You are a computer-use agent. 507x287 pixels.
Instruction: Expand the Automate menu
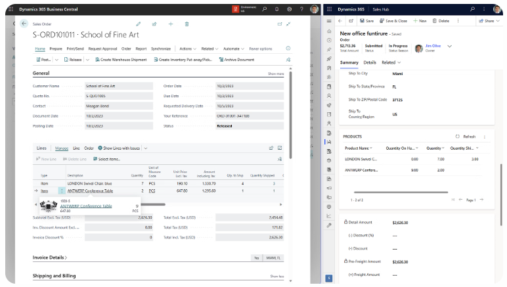pyautogui.click(x=233, y=49)
